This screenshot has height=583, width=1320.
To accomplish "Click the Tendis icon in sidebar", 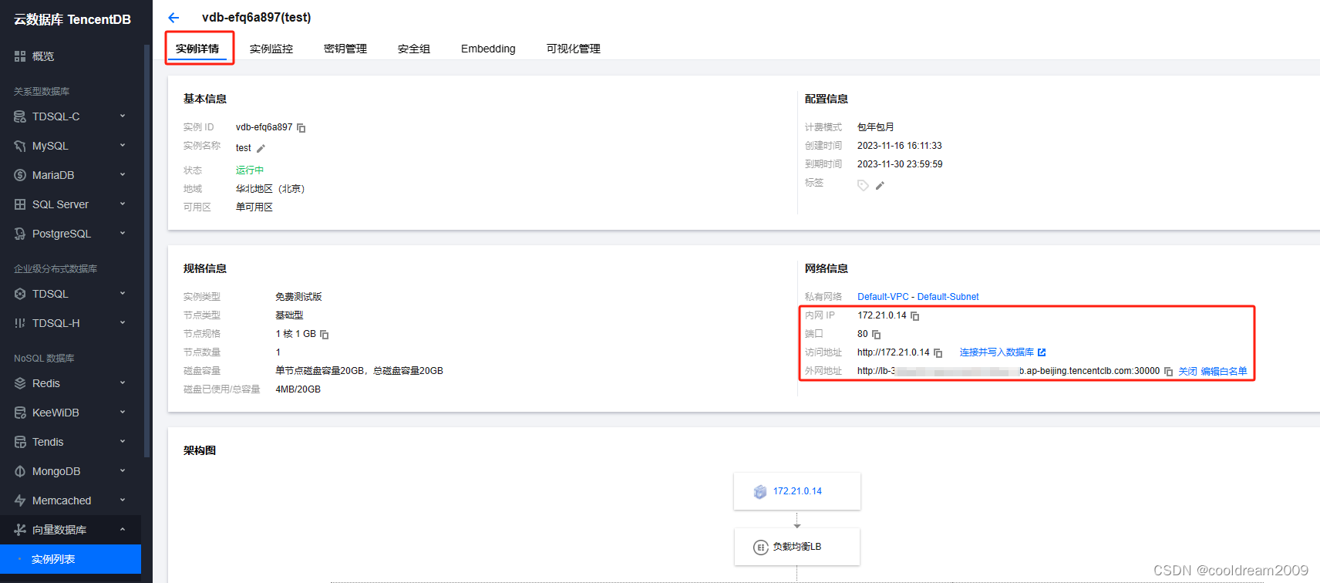I will 20,442.
